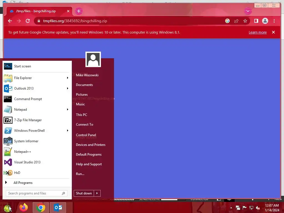Open Mike Wazowski user folder

coord(87,75)
